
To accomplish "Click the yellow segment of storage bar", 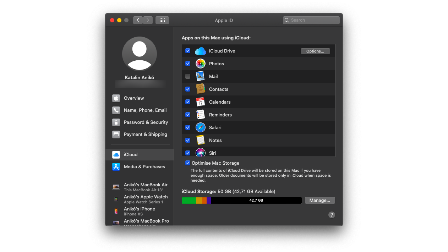I will (x=200, y=201).
